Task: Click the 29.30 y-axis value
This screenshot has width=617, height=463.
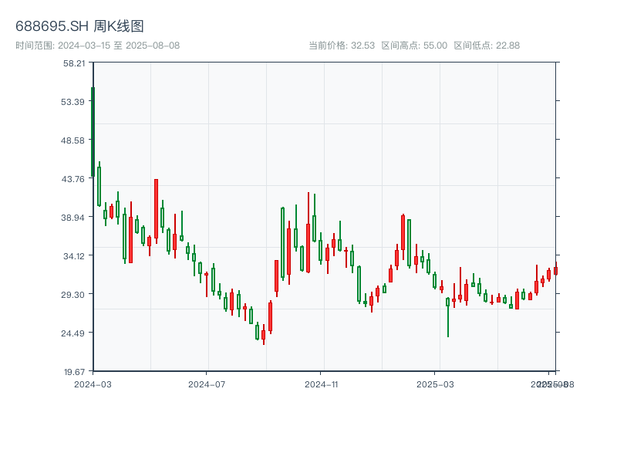Action: pos(72,295)
